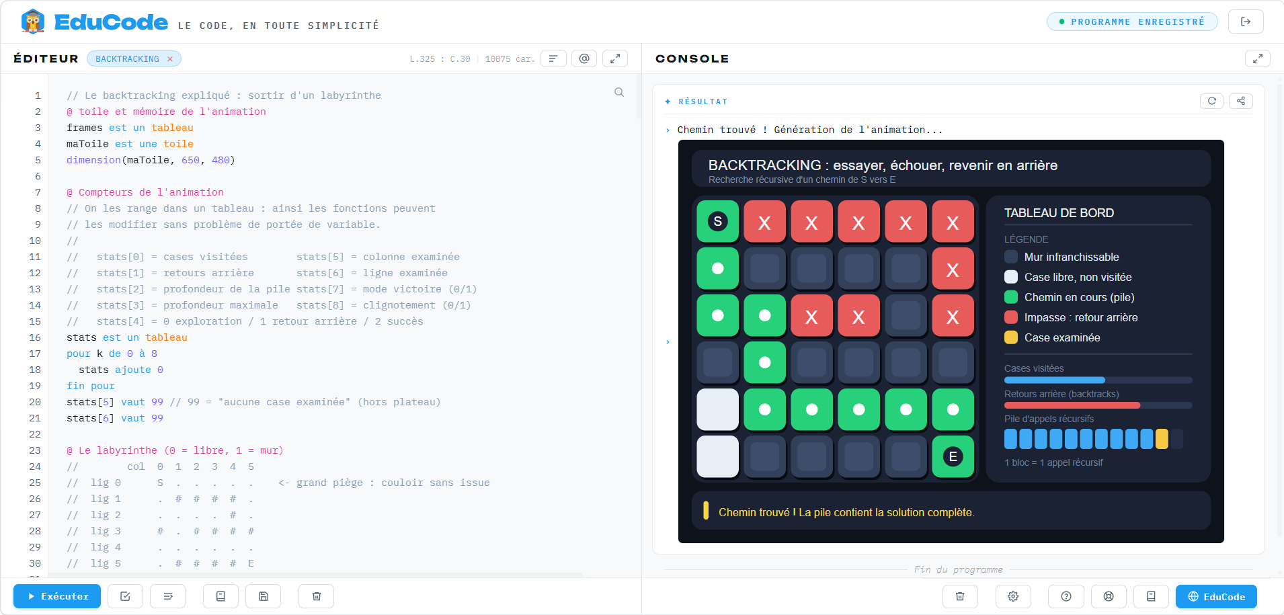Clear the console with the trash icon

tap(960, 596)
